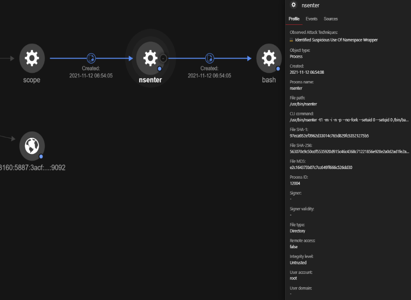Click the Process name value nsenter
Screen dimensions: 411x300
pos(296,88)
